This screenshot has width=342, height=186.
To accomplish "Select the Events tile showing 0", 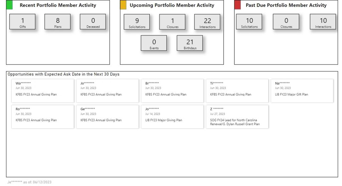I will pyautogui.click(x=154, y=43).
